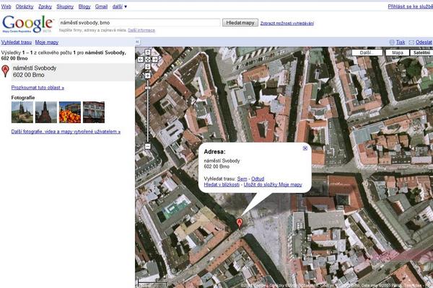Open Prozkoumat tuto oblast link
Screen dimensions: 433x288
38,88
